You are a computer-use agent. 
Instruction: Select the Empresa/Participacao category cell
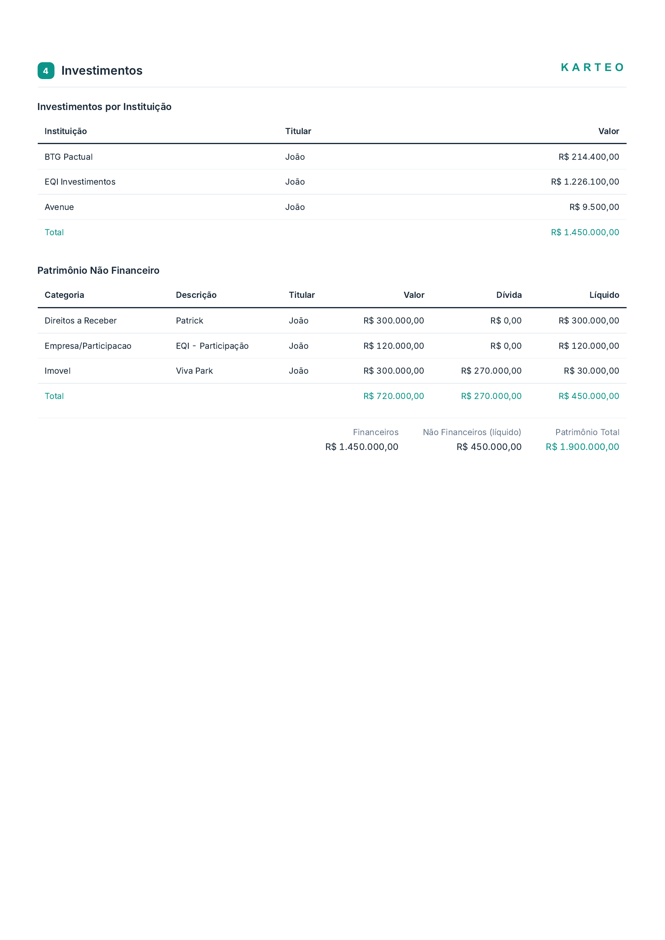click(88, 346)
